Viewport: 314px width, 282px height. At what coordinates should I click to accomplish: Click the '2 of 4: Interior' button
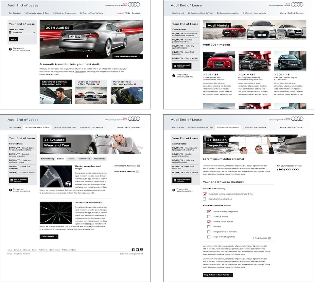coord(49,236)
